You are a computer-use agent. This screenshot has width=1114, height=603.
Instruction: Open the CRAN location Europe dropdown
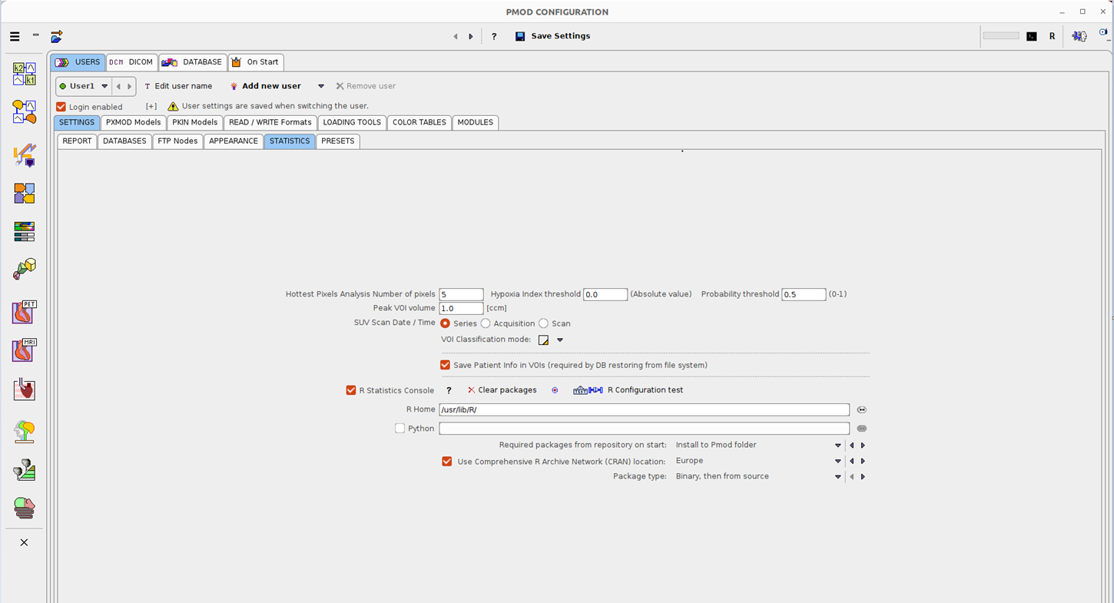pos(837,461)
